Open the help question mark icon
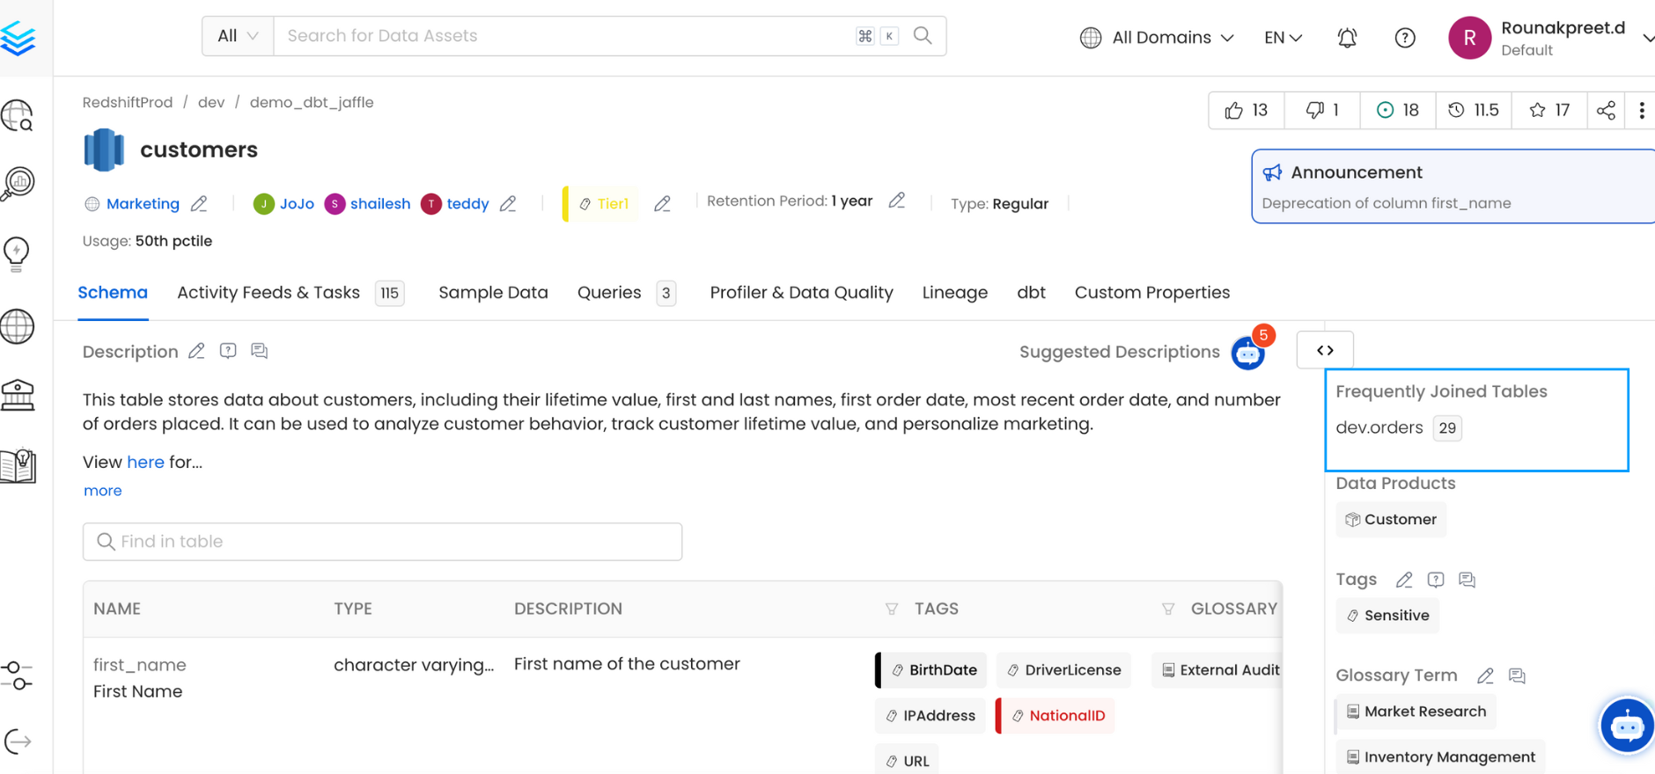This screenshot has width=1655, height=774. (1405, 38)
